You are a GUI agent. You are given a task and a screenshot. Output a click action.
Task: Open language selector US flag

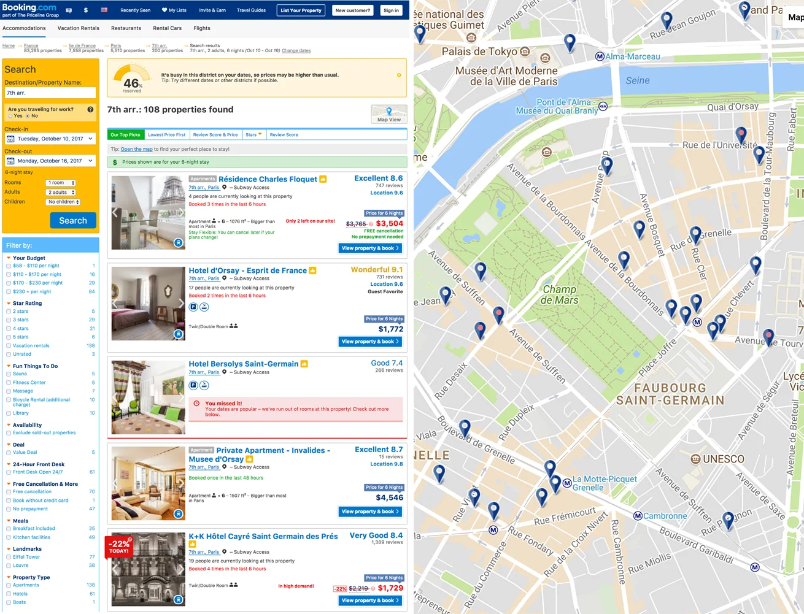point(104,10)
